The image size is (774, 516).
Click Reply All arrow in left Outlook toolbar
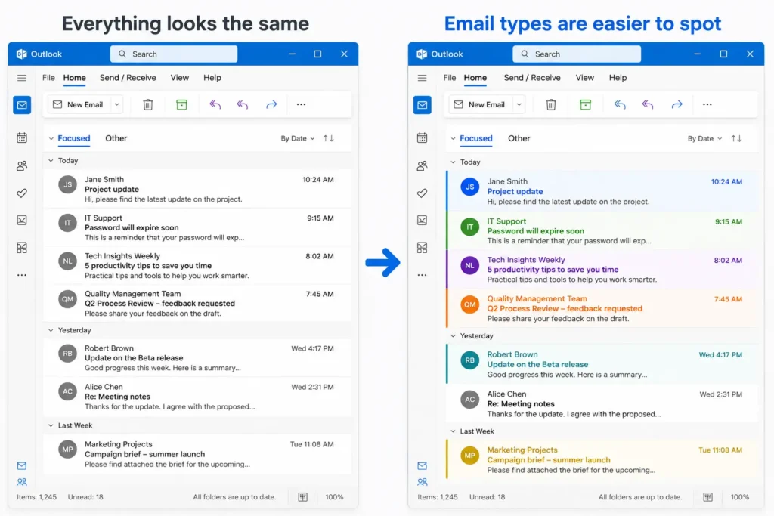(x=243, y=104)
